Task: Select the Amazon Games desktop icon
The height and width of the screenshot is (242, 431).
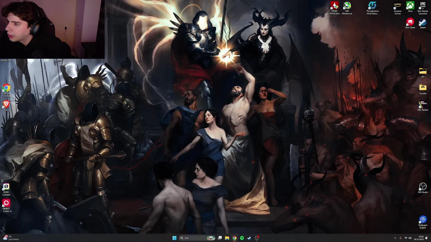Action: (398, 8)
